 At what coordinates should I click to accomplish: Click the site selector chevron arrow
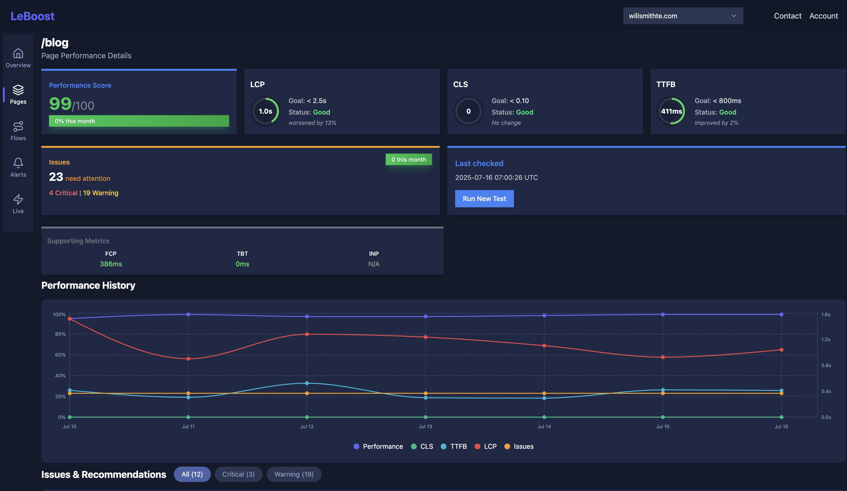click(733, 16)
